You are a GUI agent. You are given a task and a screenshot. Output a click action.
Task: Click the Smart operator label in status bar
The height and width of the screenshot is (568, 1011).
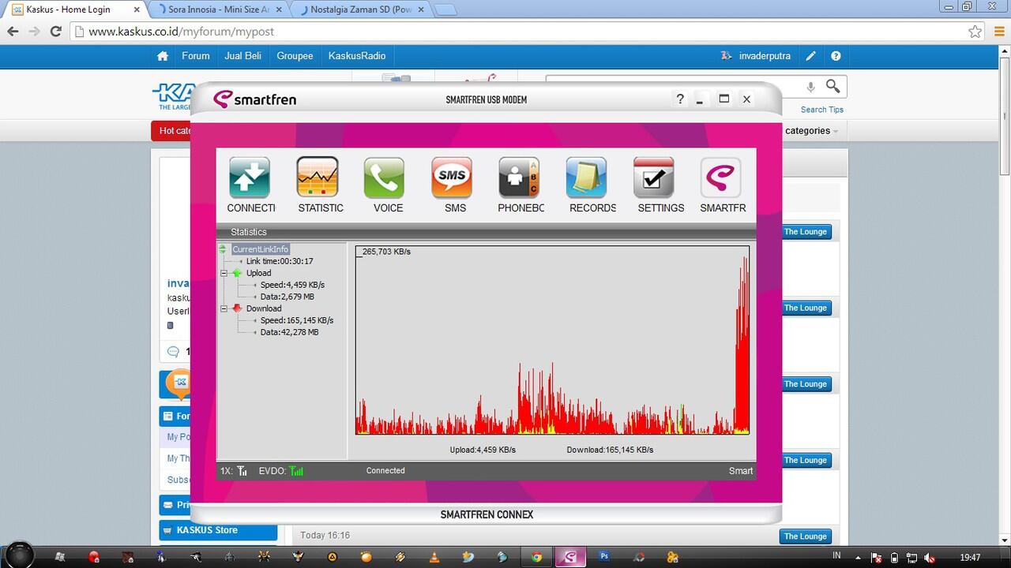741,471
